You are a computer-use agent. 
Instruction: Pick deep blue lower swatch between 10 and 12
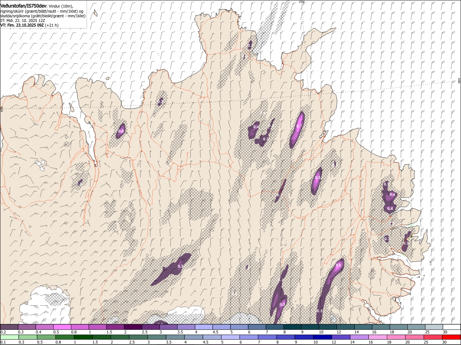322,337
